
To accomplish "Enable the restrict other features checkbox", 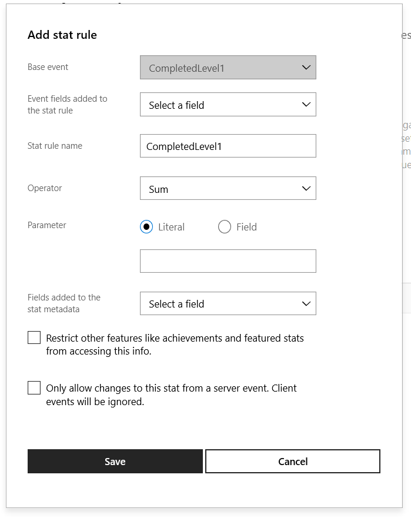I will pyautogui.click(x=34, y=337).
